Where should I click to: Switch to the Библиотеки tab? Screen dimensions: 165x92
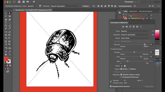(x=133, y=11)
